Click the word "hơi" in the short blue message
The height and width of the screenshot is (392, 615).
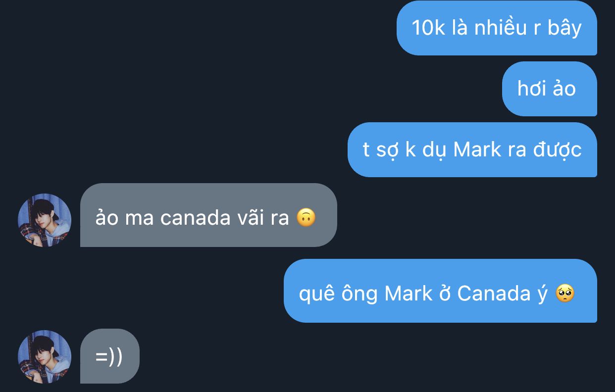531,89
